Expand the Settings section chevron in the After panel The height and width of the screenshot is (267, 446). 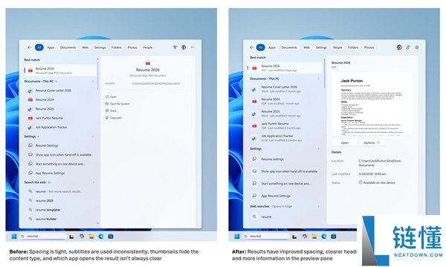(x=318, y=148)
